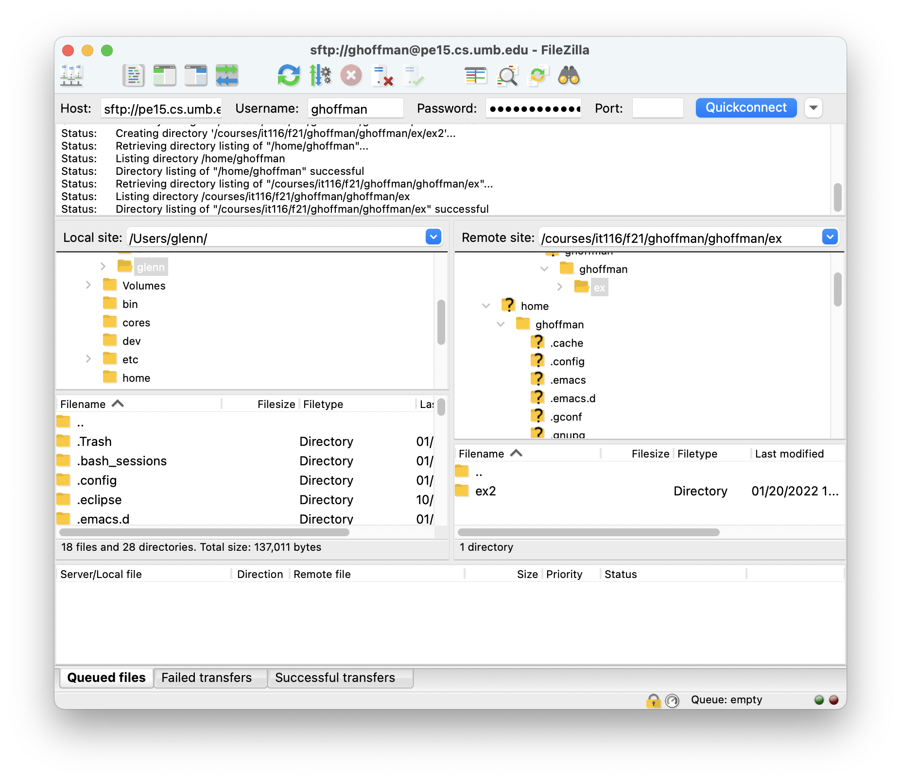Toggle processing of the transfer queue

pyautogui.click(x=320, y=76)
